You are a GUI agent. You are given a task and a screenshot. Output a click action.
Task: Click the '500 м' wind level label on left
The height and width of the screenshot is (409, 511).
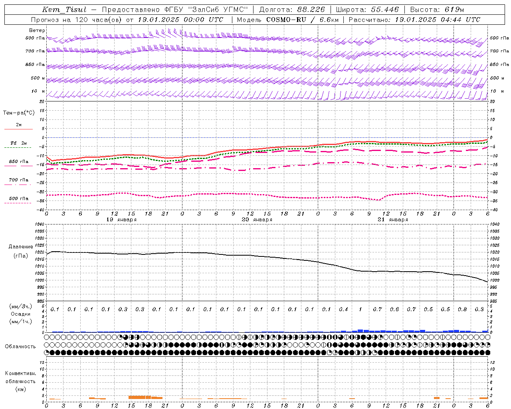pos(38,78)
